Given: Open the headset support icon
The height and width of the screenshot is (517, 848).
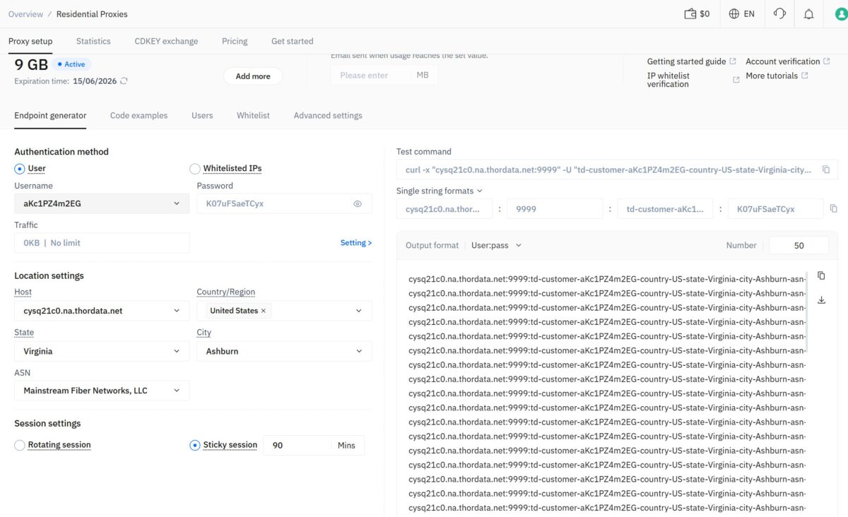Looking at the screenshot, I should coord(780,14).
